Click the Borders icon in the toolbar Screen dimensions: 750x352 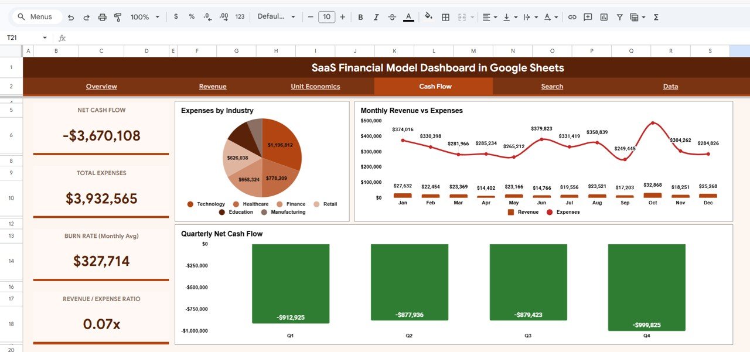(x=445, y=16)
